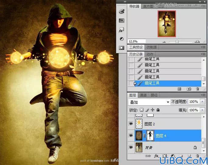Select the 背景 layer thumbnail
The width and height of the screenshot is (208, 165).
point(139,147)
